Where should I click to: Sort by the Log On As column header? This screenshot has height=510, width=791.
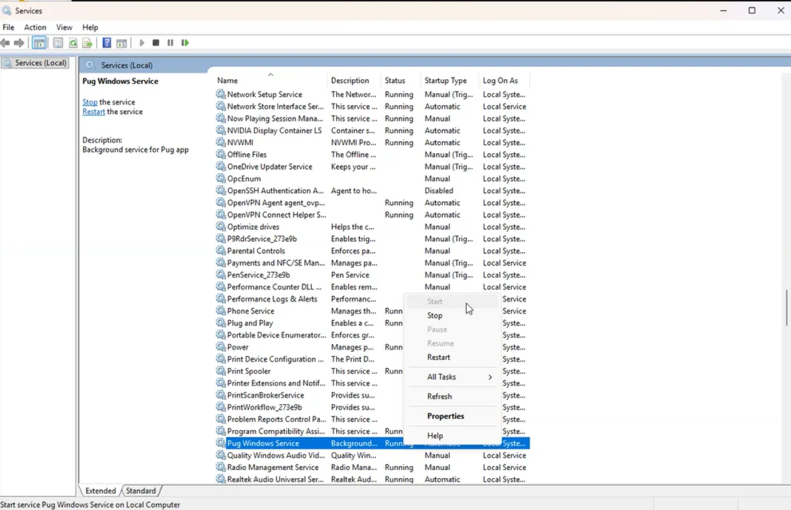tap(503, 80)
